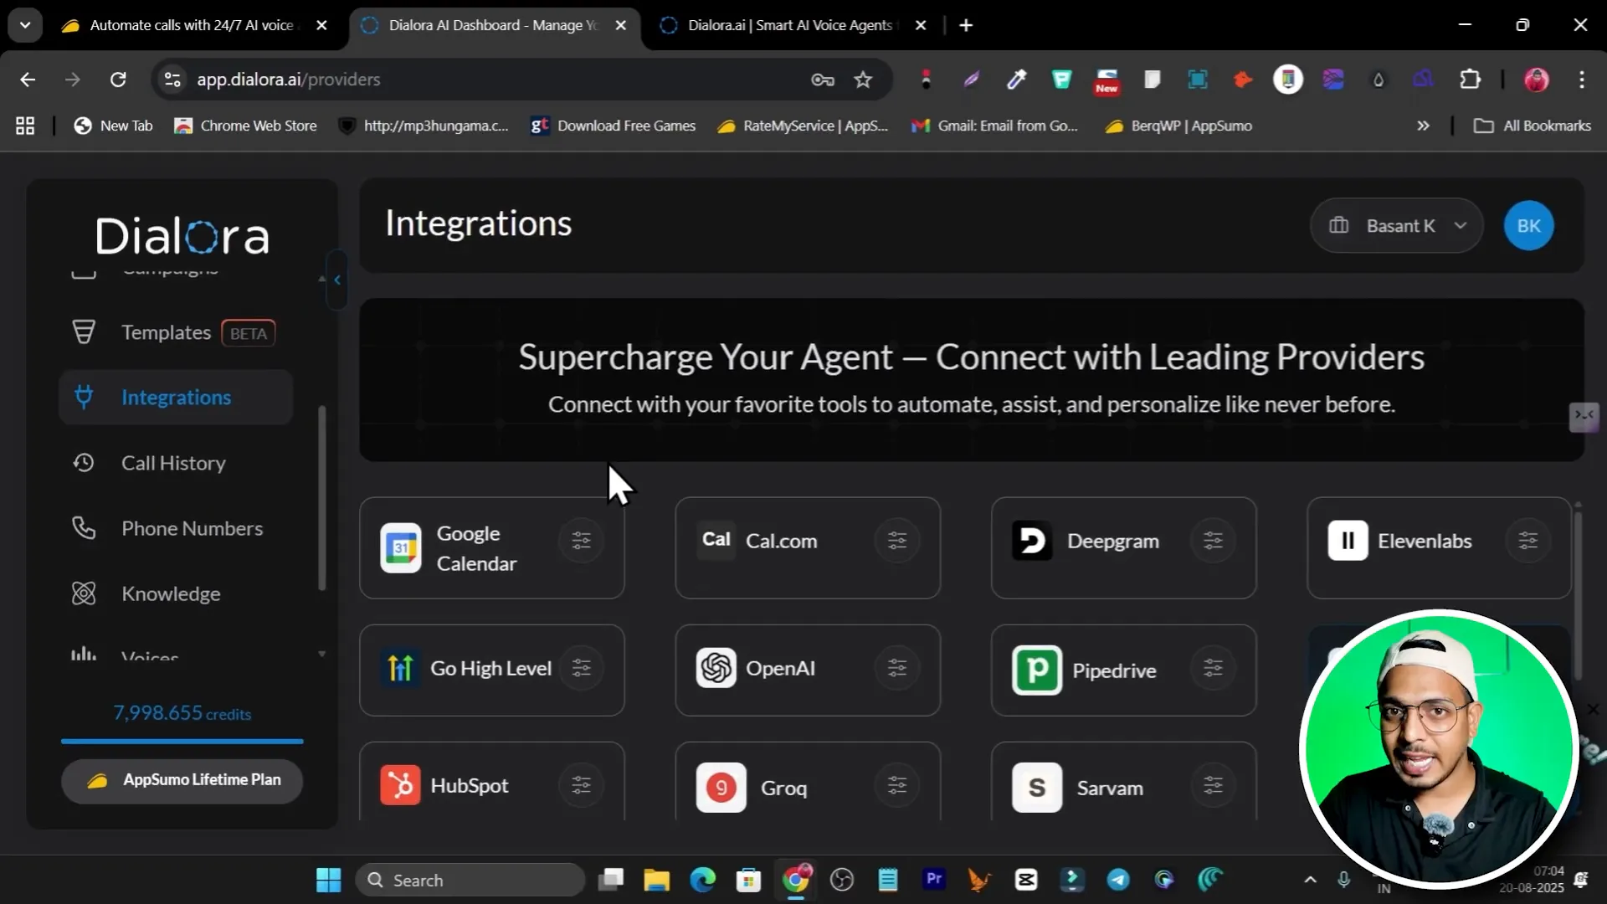Open Elevenlabs settings sliders icon
The width and height of the screenshot is (1607, 904).
(x=1527, y=541)
